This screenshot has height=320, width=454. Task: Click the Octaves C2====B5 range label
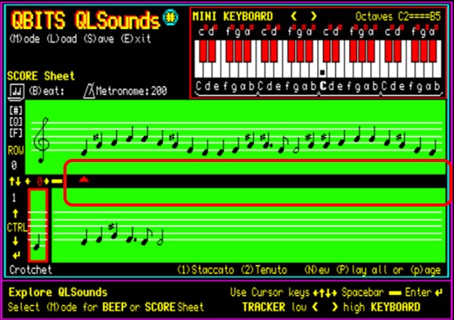[398, 16]
